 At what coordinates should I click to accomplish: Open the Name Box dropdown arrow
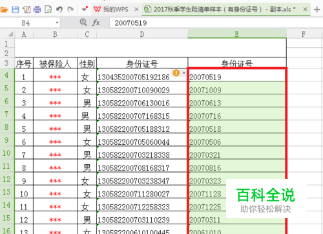tap(57, 23)
